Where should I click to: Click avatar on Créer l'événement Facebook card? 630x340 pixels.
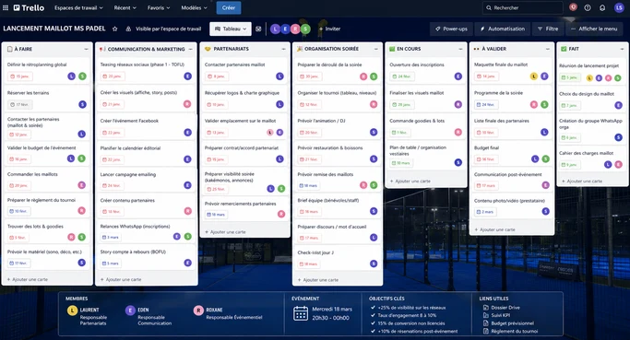tap(187, 133)
